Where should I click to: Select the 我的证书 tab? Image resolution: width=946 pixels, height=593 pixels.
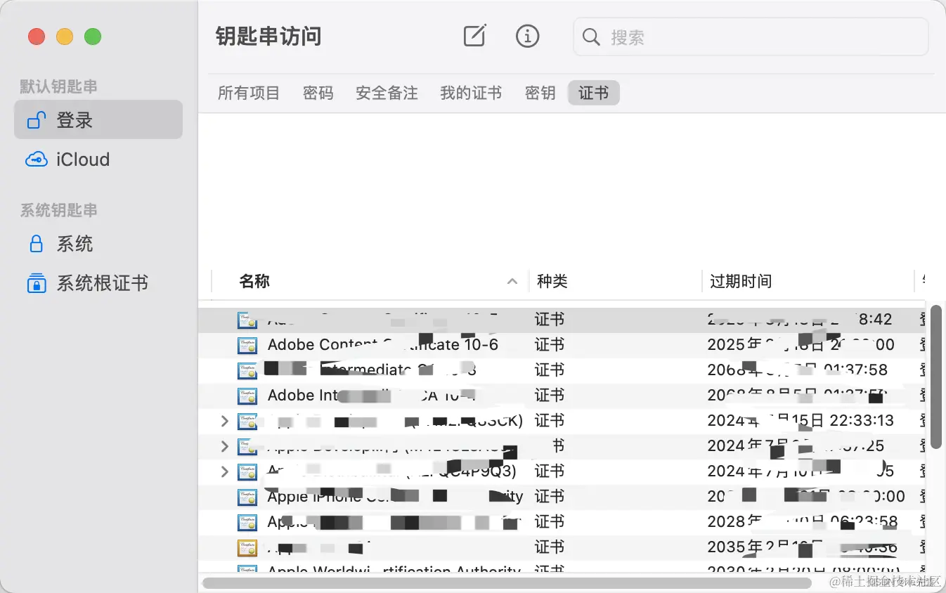(471, 93)
